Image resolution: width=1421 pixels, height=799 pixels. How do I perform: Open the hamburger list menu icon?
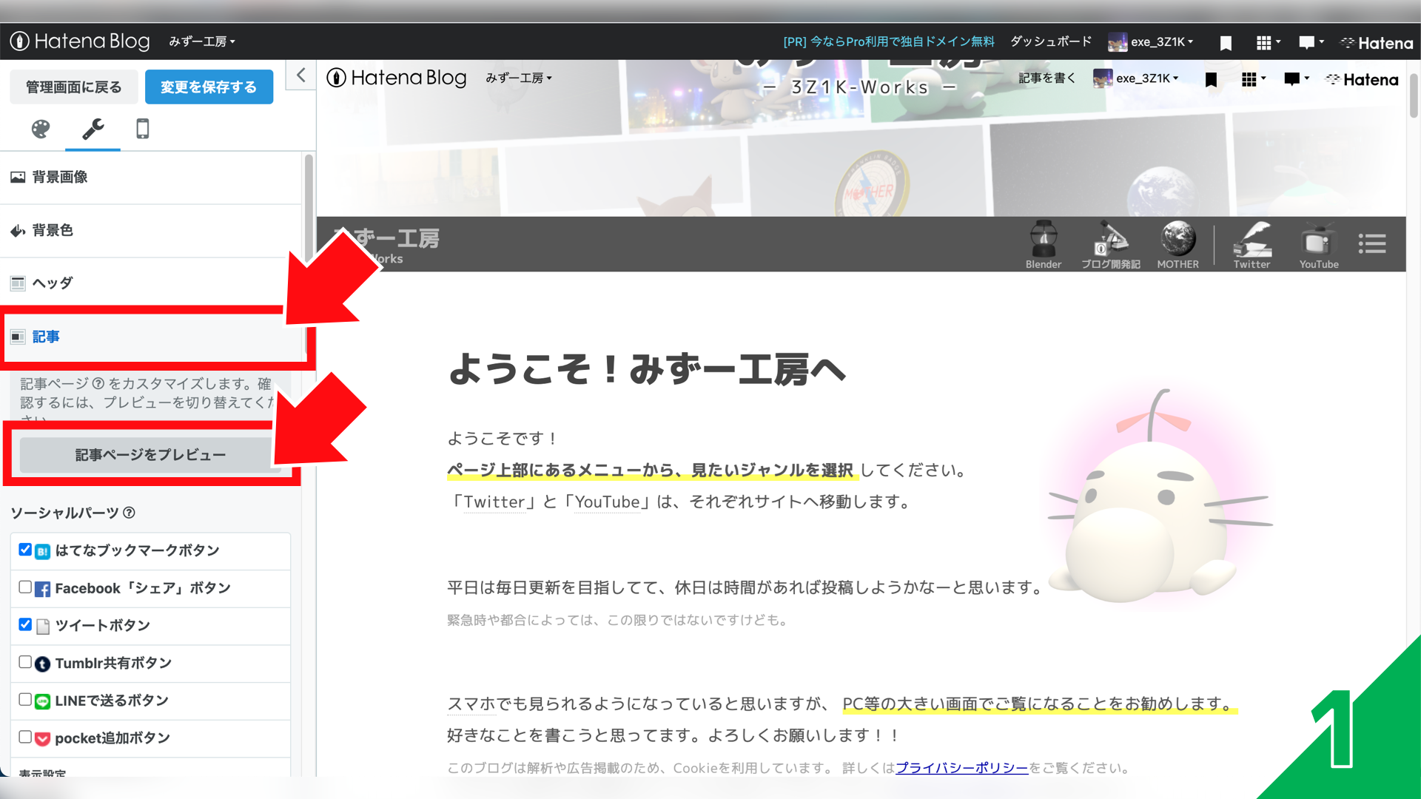click(x=1372, y=243)
